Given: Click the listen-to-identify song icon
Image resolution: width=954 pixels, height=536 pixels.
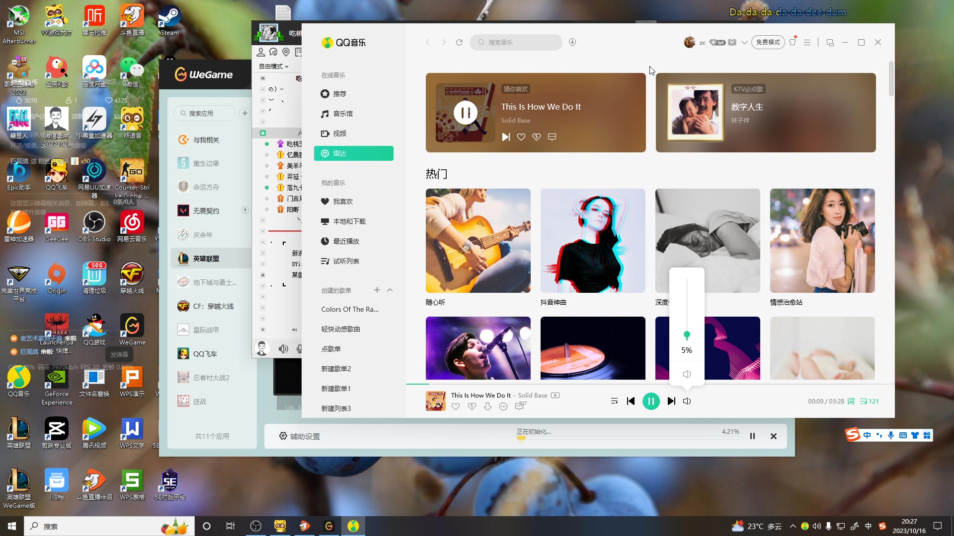Looking at the screenshot, I should click(572, 42).
